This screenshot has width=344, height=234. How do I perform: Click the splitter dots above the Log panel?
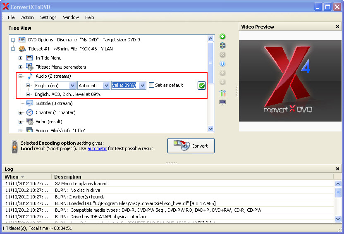[171, 163]
